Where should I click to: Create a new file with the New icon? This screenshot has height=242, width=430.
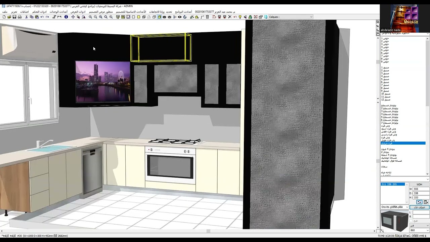pos(4,17)
